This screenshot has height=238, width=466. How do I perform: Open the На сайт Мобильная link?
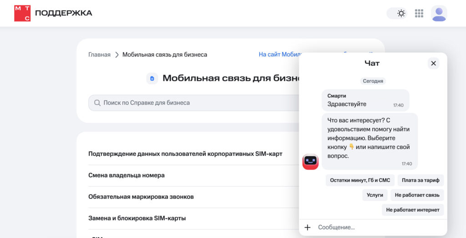click(280, 55)
